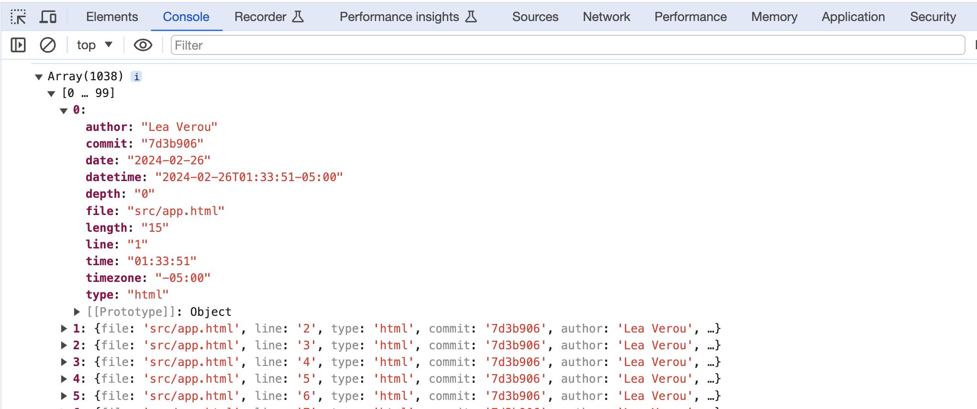Click the file value "src/app.html" in item 0
Viewport: 977px width, 409px height.
pyautogui.click(x=176, y=211)
